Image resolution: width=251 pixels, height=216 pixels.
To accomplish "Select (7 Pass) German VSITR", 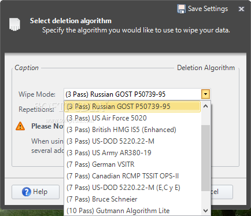I will click(132, 164).
